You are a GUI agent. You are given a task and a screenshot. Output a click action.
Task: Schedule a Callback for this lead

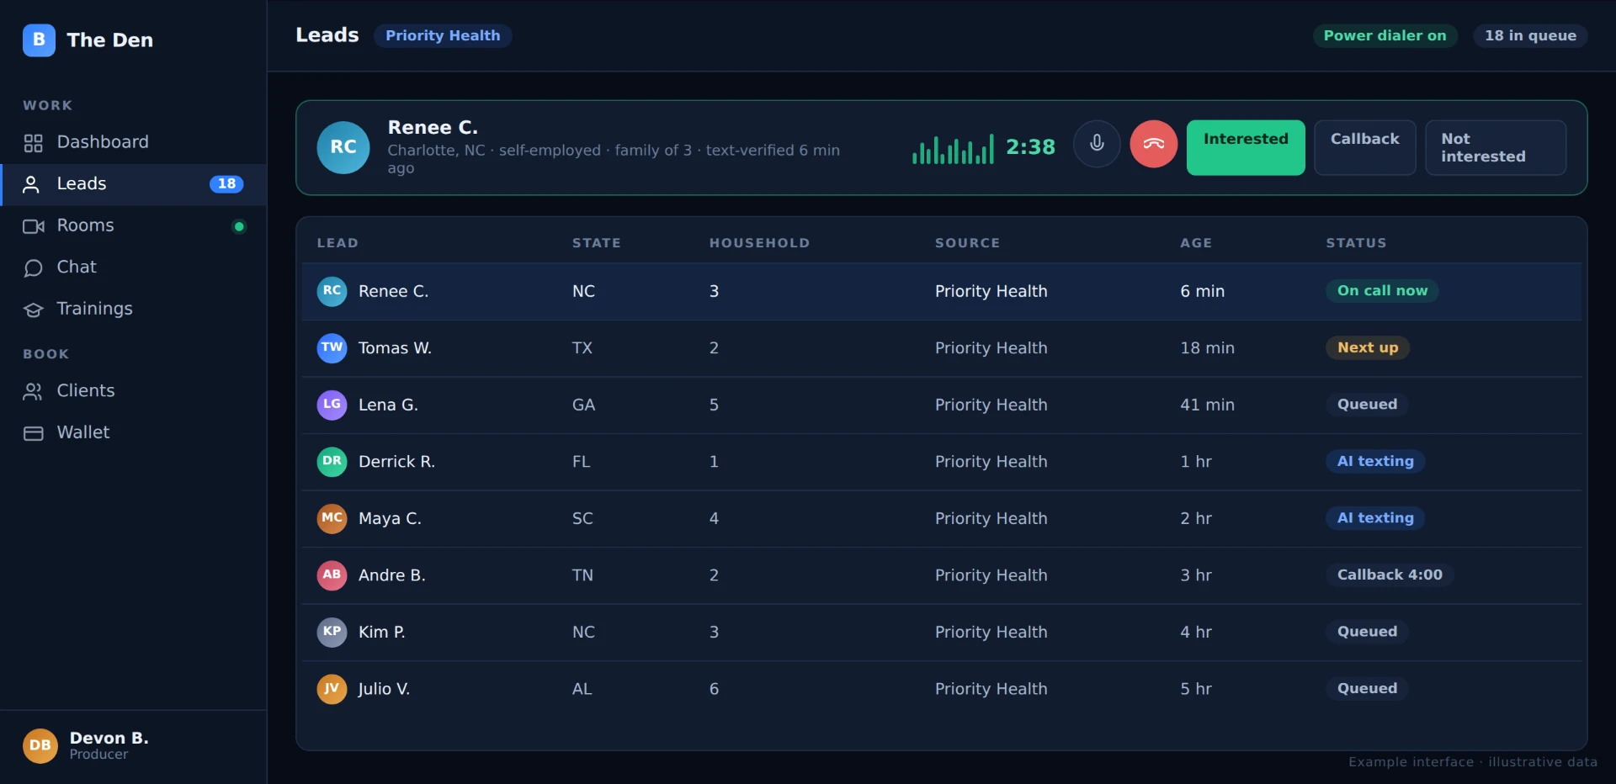tap(1364, 147)
